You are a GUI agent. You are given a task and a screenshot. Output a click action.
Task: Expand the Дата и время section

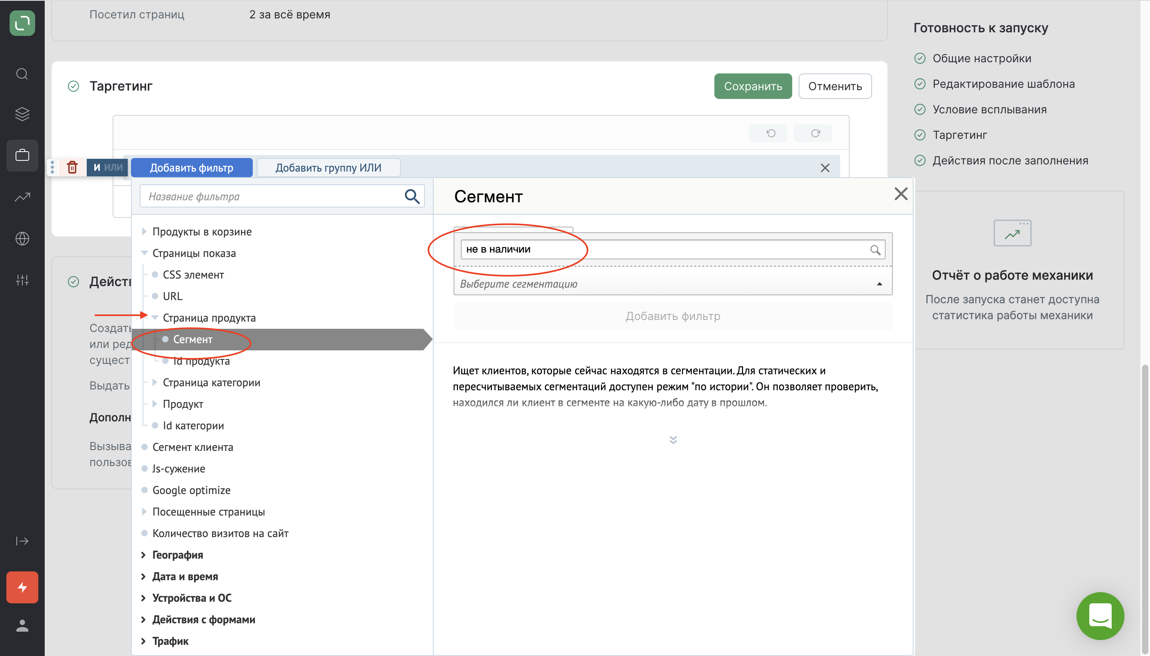143,576
